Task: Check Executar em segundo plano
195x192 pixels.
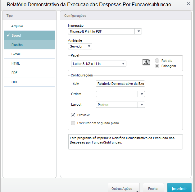Action: [73, 123]
